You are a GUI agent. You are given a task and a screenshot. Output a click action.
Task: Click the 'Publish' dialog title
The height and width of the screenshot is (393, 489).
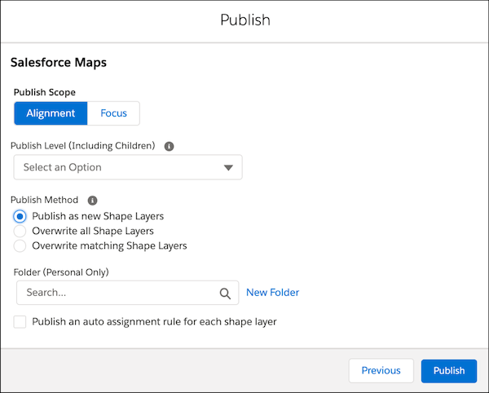[x=245, y=20]
